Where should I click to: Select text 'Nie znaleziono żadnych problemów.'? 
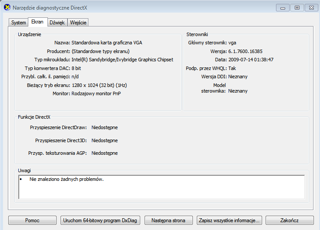coord(67,179)
